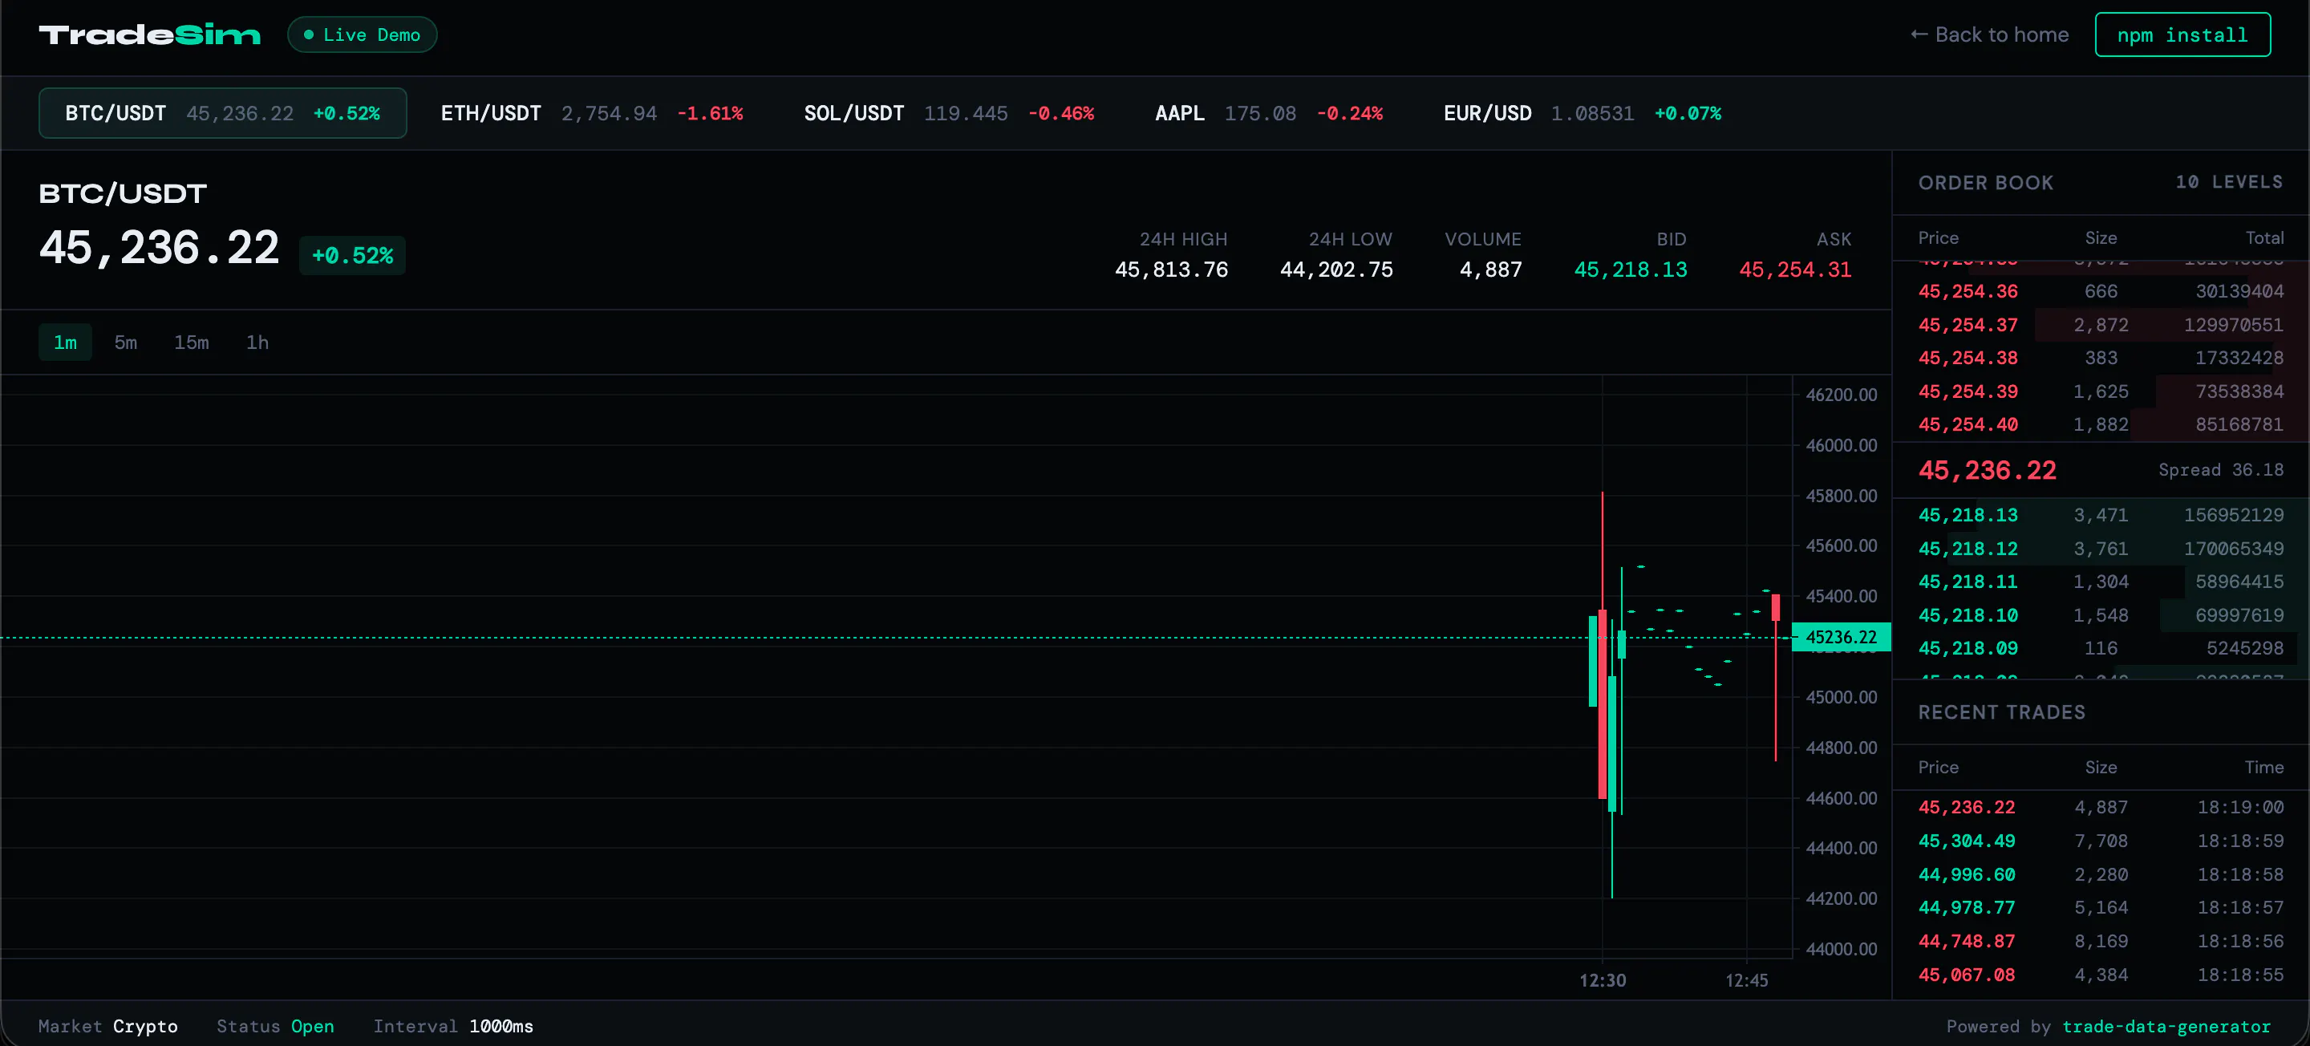Click bid row priced 45,218.12
The height and width of the screenshot is (1046, 2310).
[2100, 549]
